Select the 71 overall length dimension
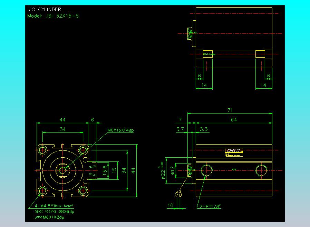This screenshot has width=310, height=227. [x=230, y=110]
